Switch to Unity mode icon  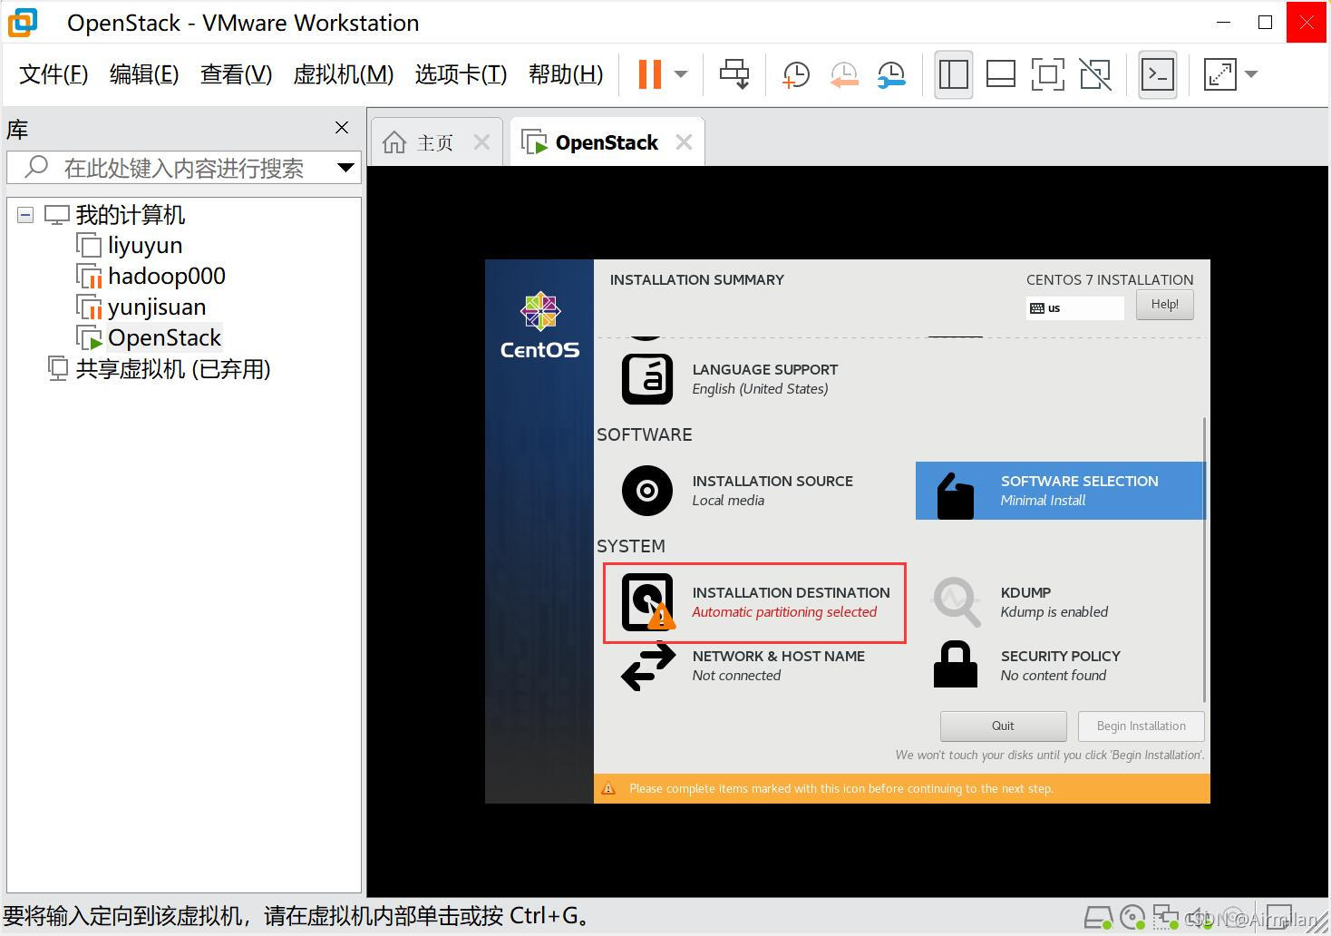coord(1095,74)
